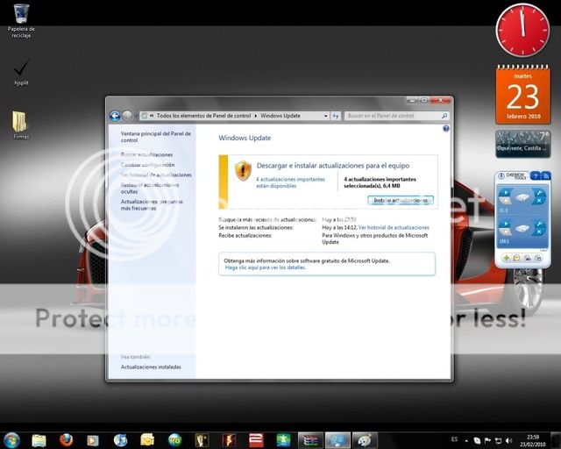
Task: Click the forward arrow next to back
Action: tap(127, 116)
